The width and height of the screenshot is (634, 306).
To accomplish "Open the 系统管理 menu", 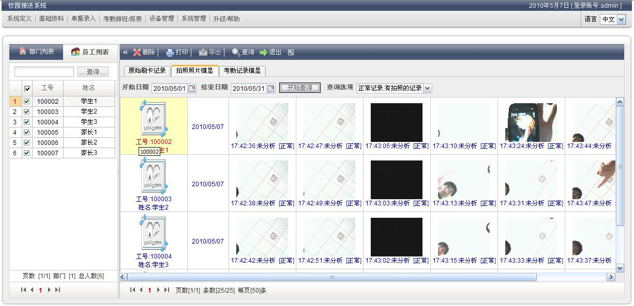I will tap(193, 19).
